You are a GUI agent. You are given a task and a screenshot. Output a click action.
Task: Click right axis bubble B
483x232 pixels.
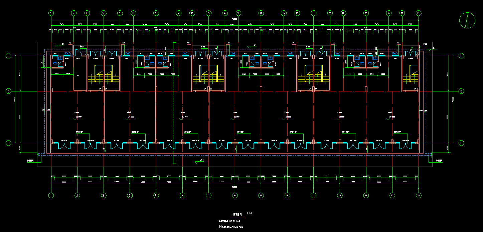461,143
